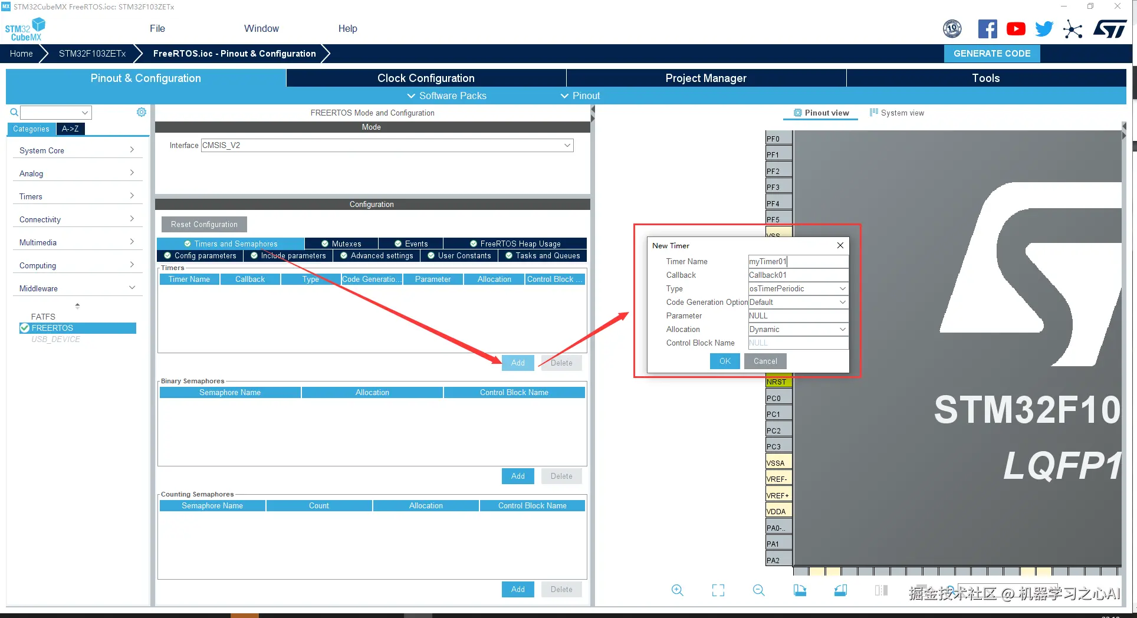Open the Code Generation Option dropdown
This screenshot has width=1137, height=618.
tap(798, 302)
